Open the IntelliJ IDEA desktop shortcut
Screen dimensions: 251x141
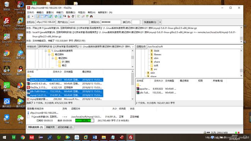(x=20, y=8)
